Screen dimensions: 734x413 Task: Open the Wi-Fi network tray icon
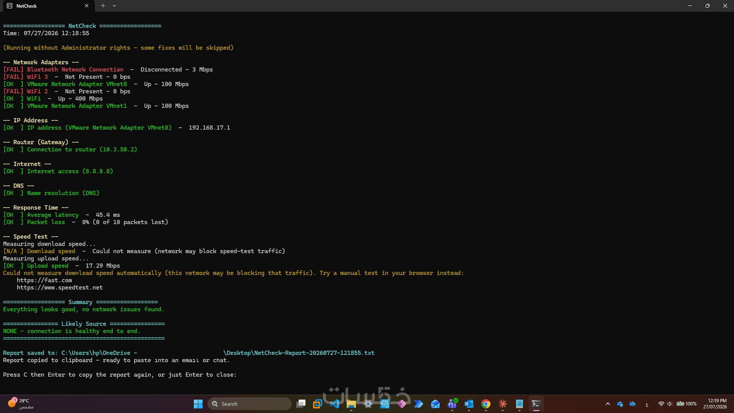pos(661,404)
